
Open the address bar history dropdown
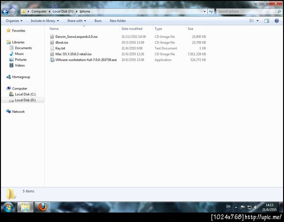click(x=204, y=11)
